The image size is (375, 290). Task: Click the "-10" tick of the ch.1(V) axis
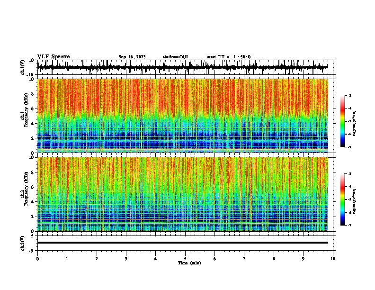point(31,75)
